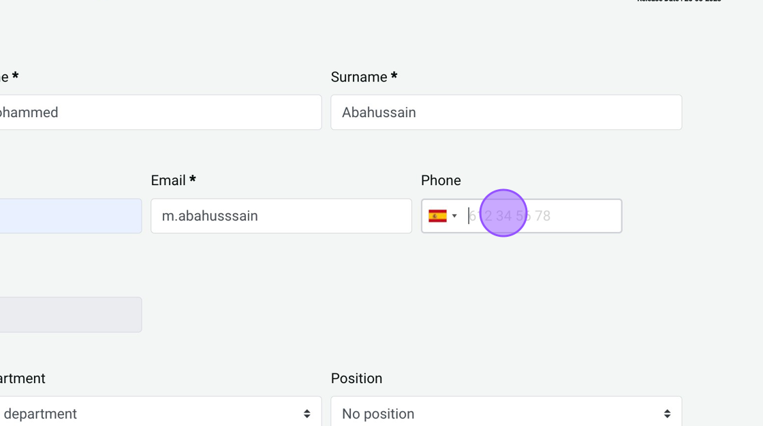Click the first name label's required asterisk

(x=15, y=77)
